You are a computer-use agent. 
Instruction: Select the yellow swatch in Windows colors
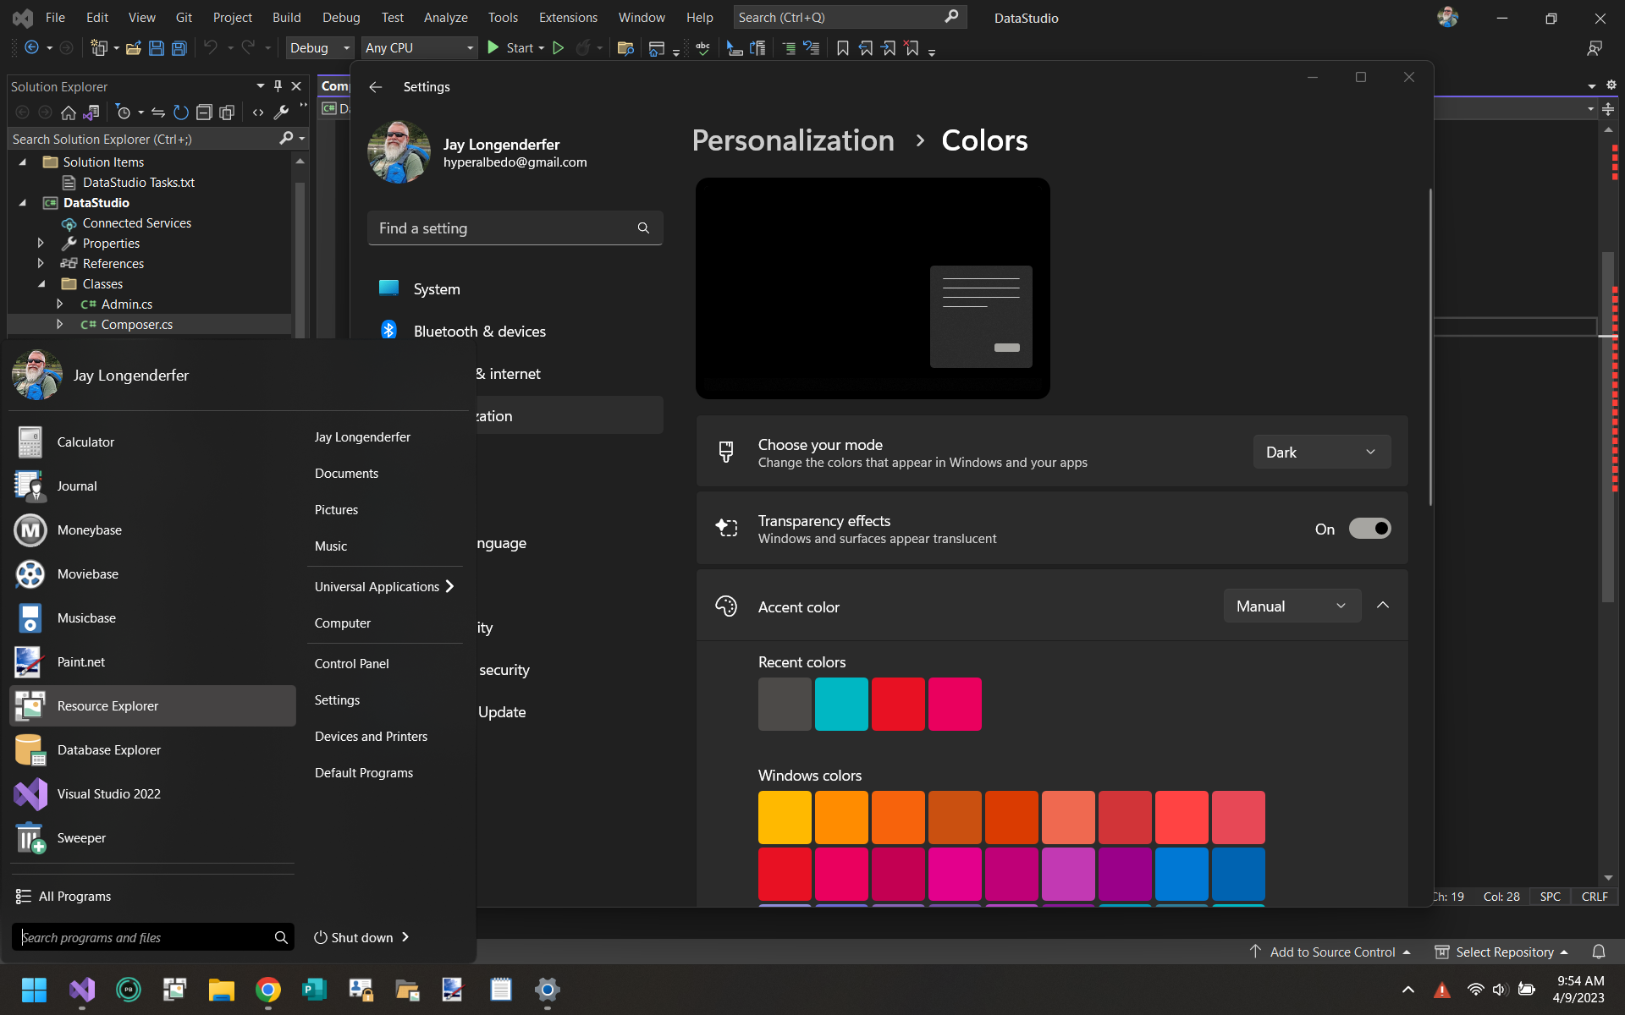(x=785, y=817)
